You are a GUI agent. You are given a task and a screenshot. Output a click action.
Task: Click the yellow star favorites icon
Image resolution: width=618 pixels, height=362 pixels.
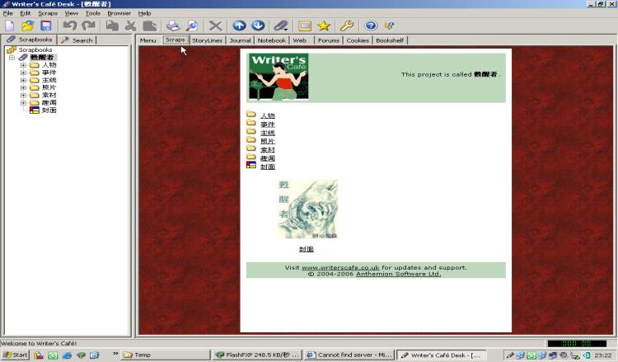point(324,26)
